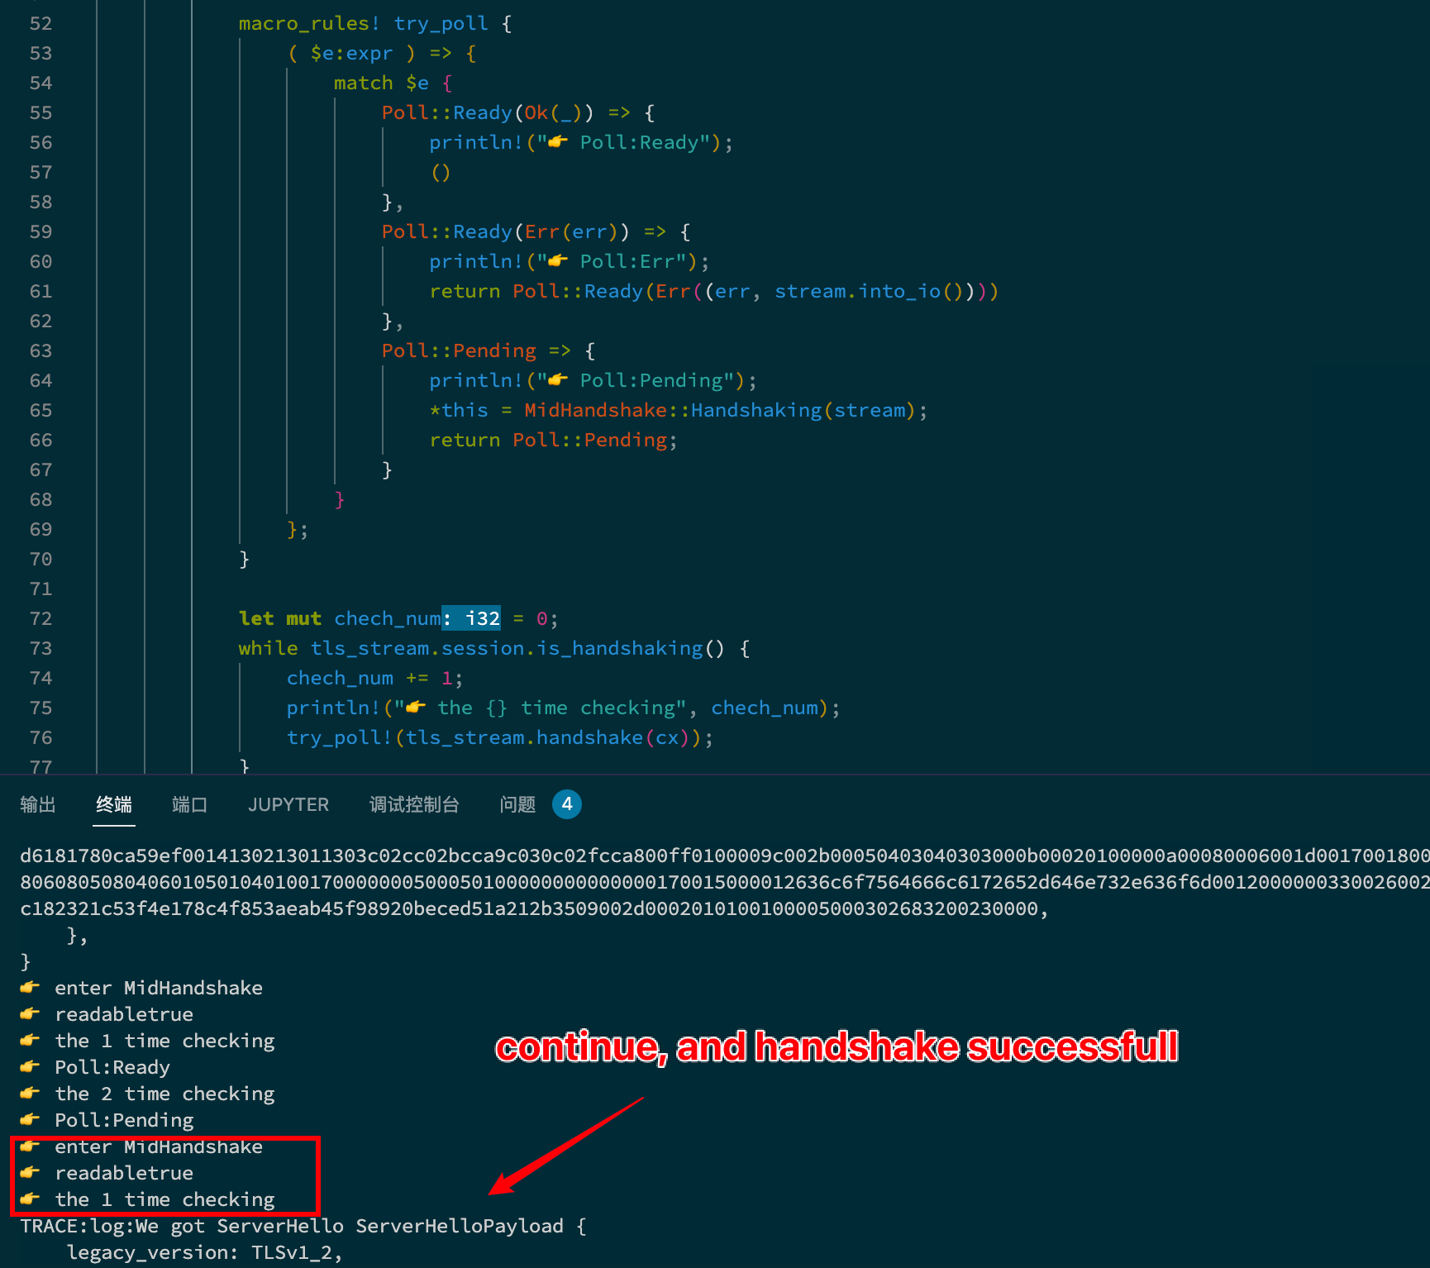This screenshot has height=1268, width=1430.
Task: Switch to the 输出 panel tab
Action: (x=38, y=804)
